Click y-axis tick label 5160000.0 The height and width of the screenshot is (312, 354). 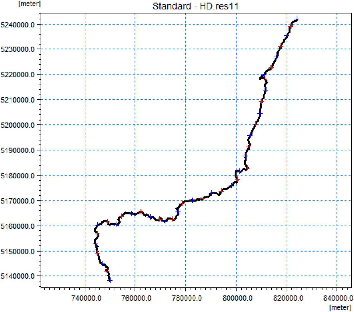(x=18, y=226)
